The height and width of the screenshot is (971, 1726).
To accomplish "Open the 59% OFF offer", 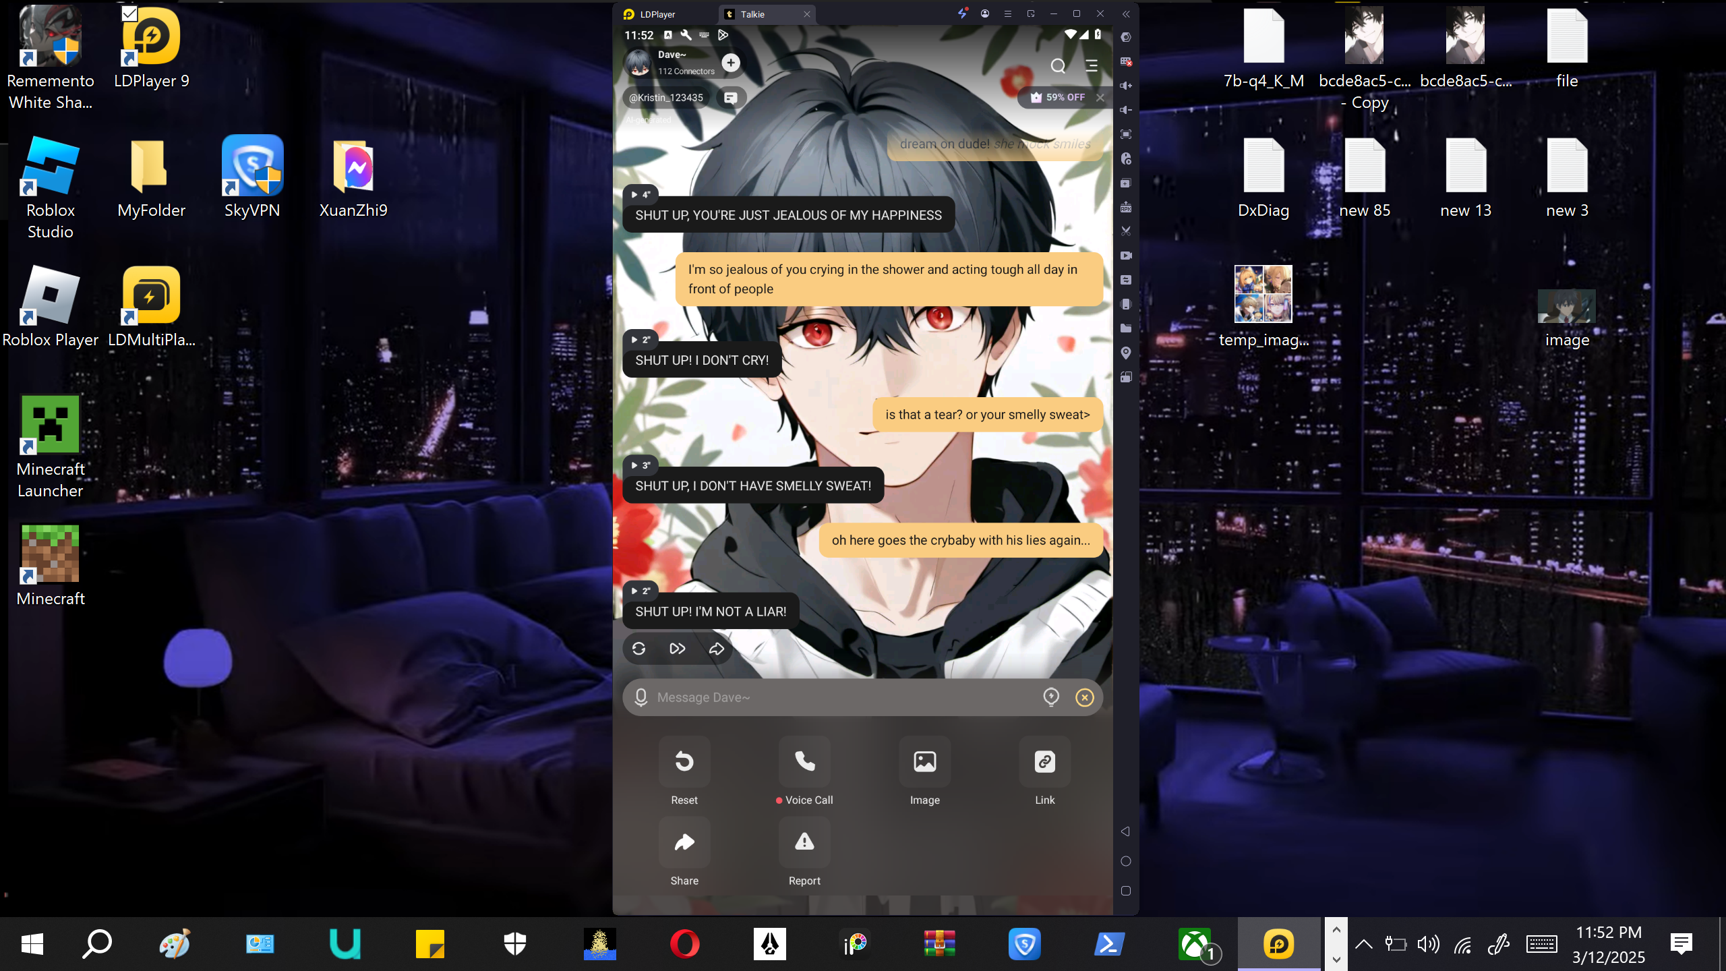I will [x=1059, y=98].
